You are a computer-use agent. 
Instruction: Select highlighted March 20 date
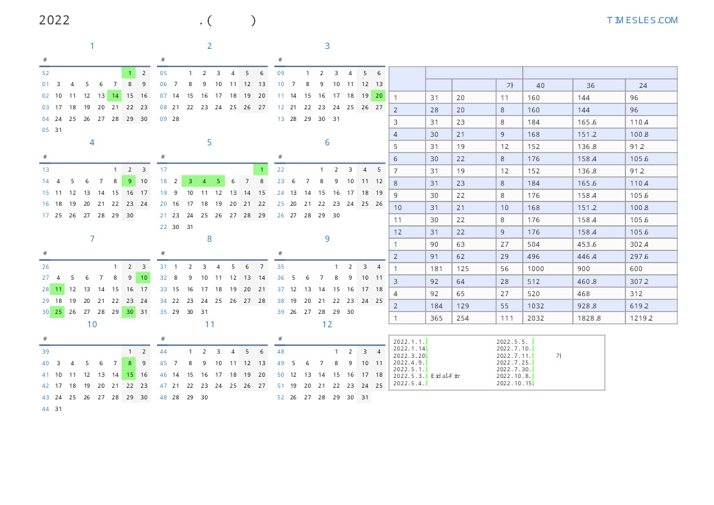tap(379, 96)
